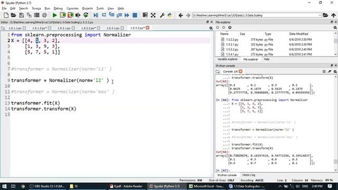Open the File menu
The height and width of the screenshot is (190, 338).
[4, 8]
